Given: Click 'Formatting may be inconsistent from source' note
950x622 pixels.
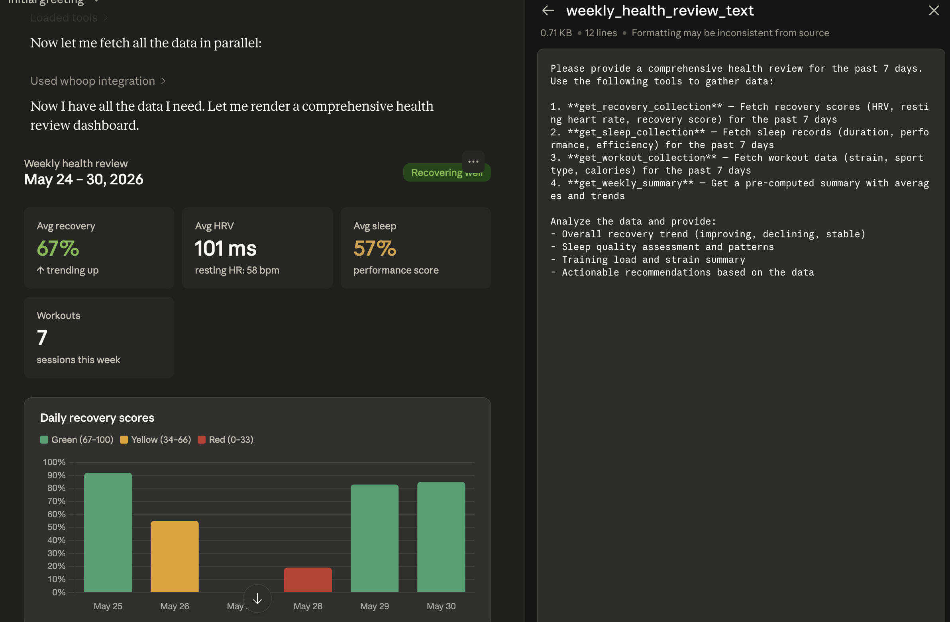Looking at the screenshot, I should 730,33.
